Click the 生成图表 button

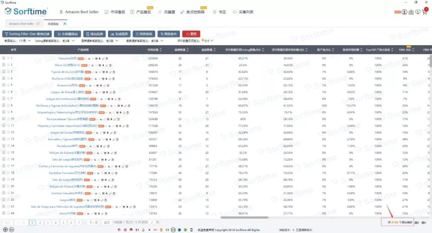click(x=119, y=34)
